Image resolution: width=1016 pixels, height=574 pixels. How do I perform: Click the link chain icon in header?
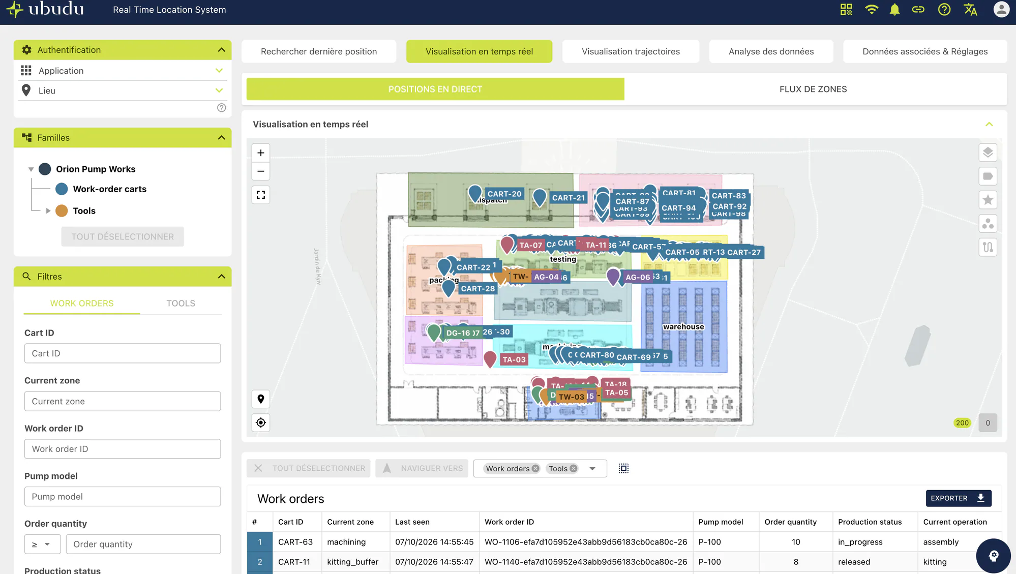pyautogui.click(x=918, y=10)
